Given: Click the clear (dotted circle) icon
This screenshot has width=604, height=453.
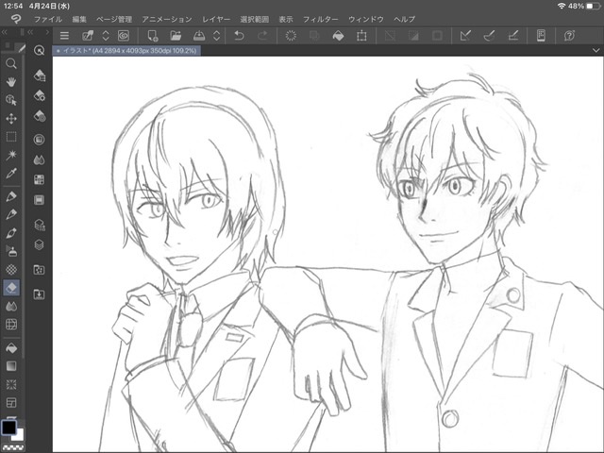Looking at the screenshot, I should tap(291, 36).
